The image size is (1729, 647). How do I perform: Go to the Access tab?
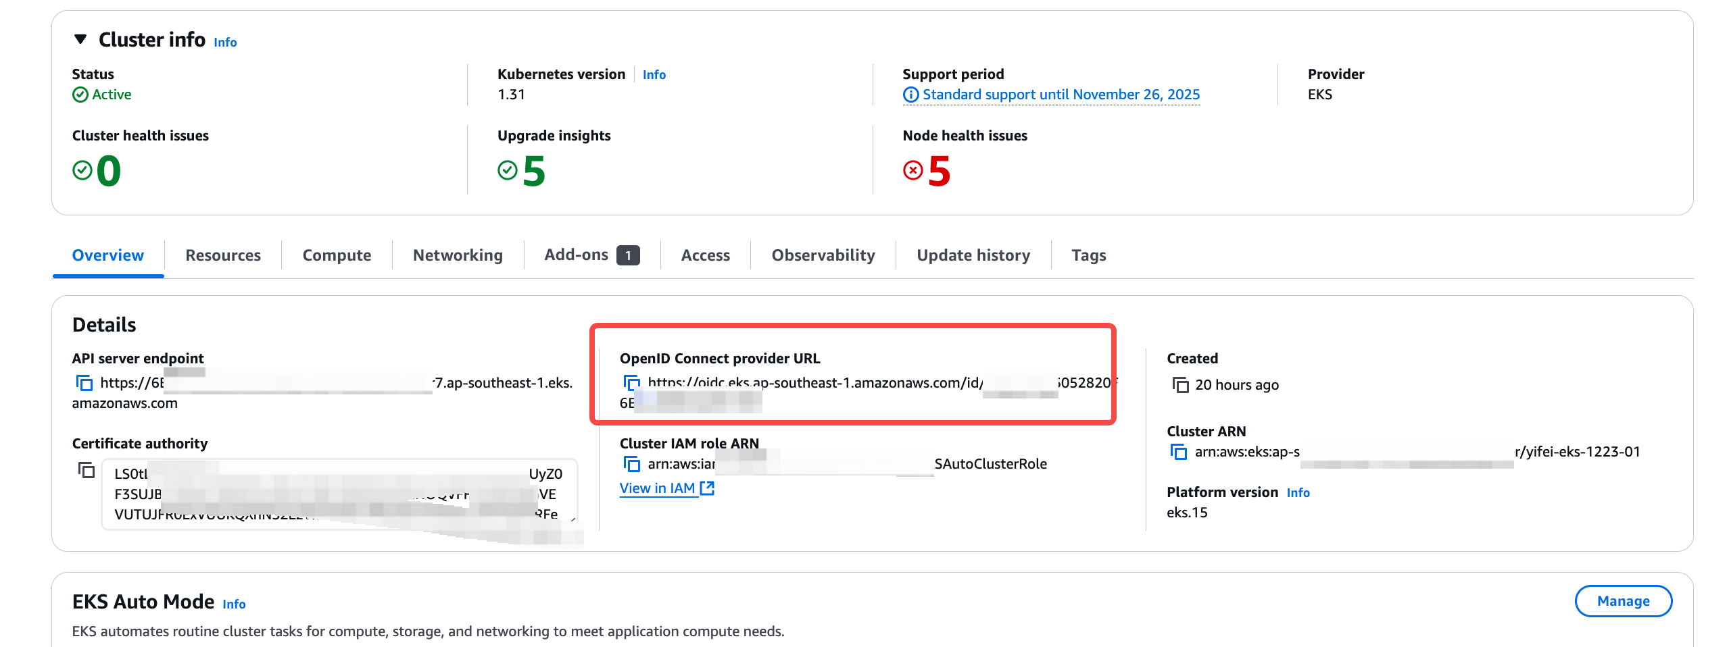705,255
